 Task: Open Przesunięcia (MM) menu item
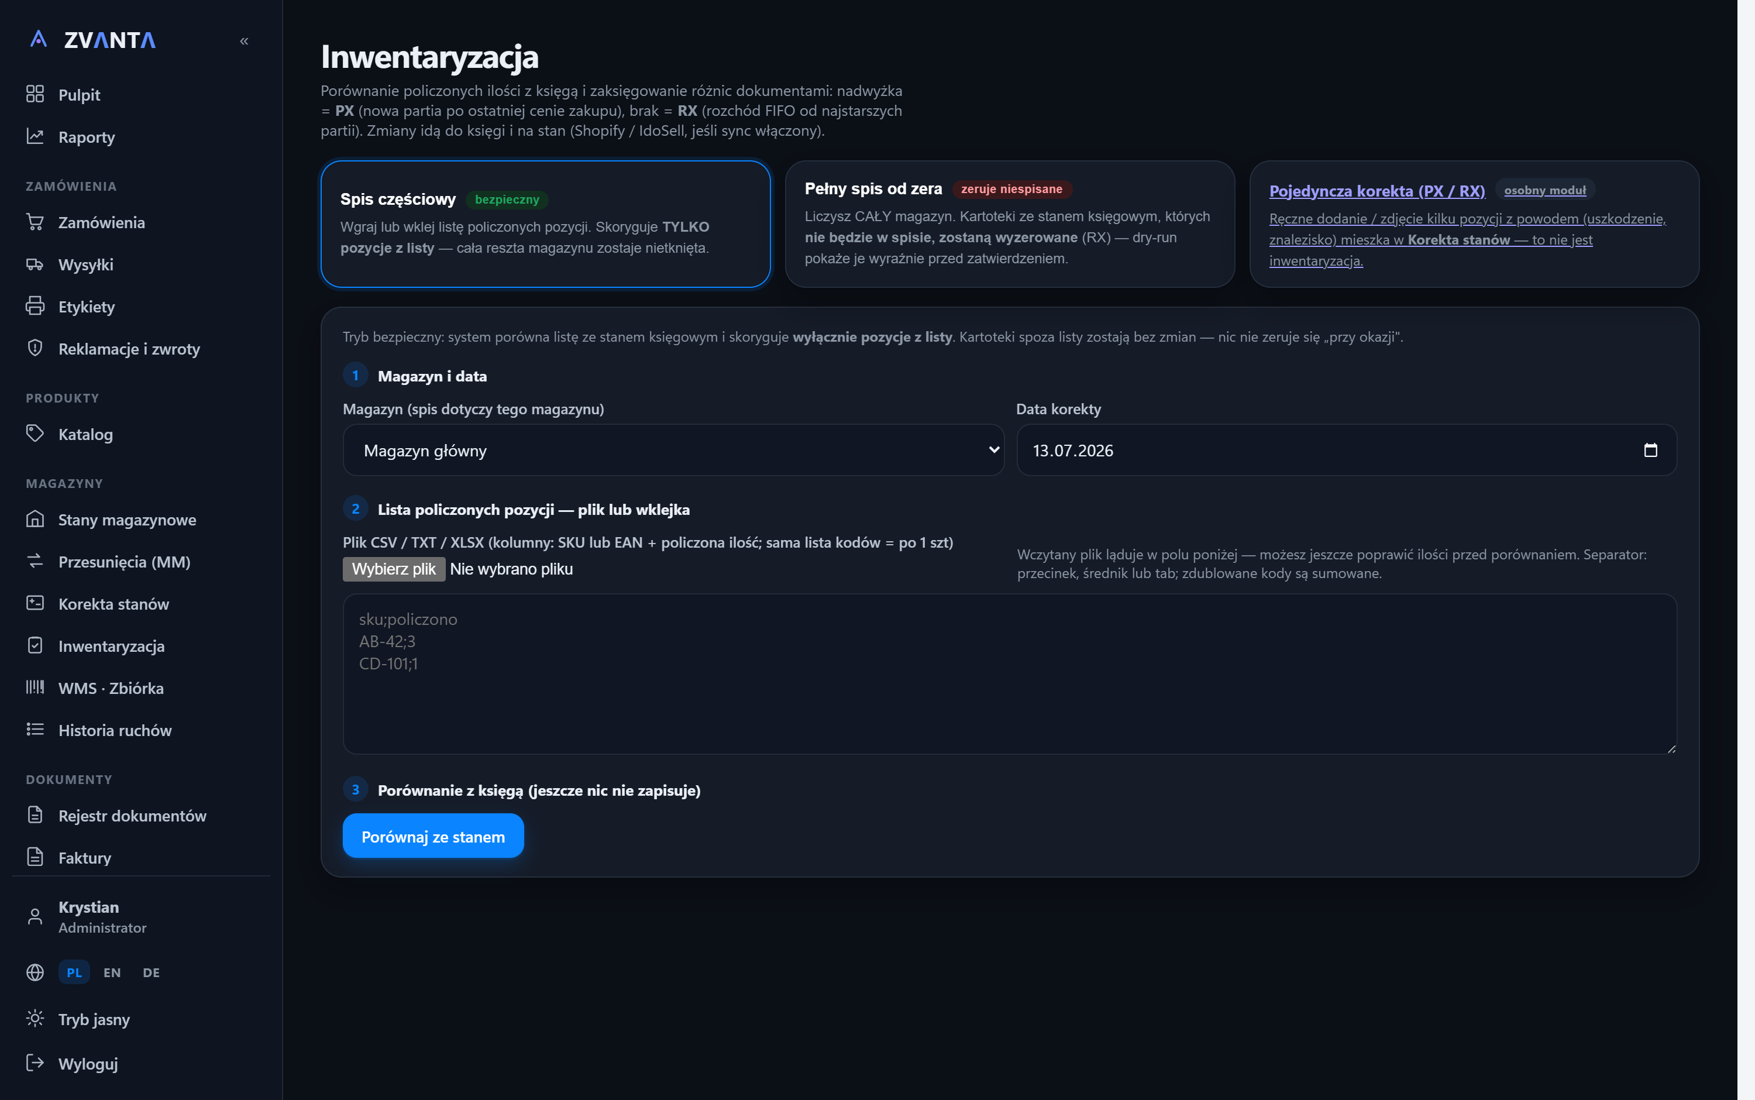coord(125,562)
